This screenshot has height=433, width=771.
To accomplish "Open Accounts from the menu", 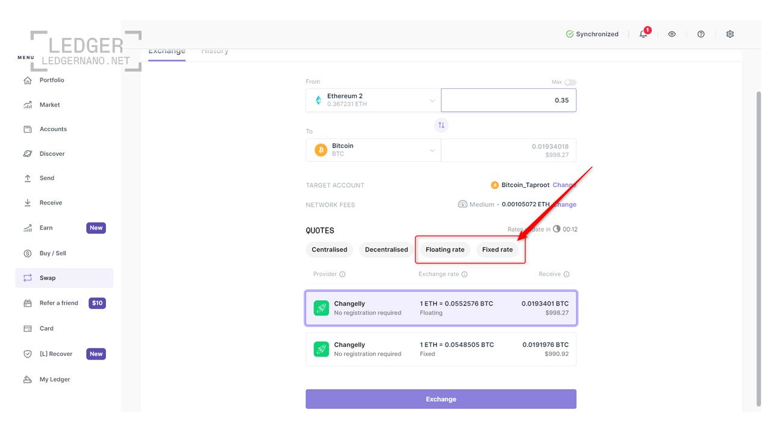I will pyautogui.click(x=54, y=129).
